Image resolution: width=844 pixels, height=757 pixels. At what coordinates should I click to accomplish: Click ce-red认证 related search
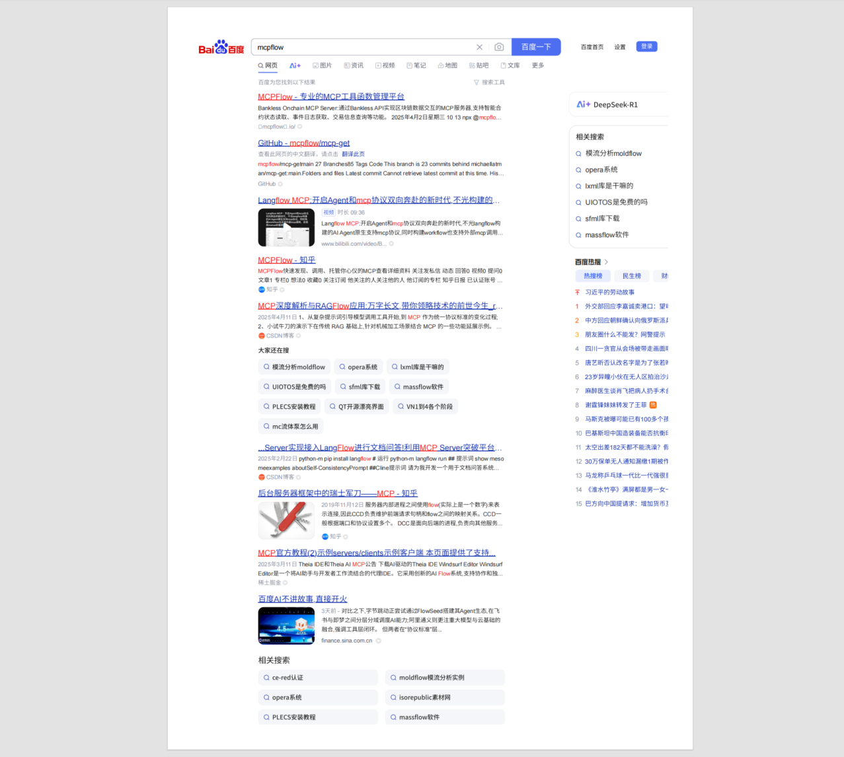318,678
